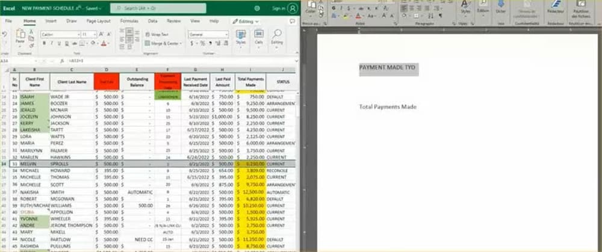The height and width of the screenshot is (252, 602).
Task: Click Merge & Center button
Action: pyautogui.click(x=163, y=43)
